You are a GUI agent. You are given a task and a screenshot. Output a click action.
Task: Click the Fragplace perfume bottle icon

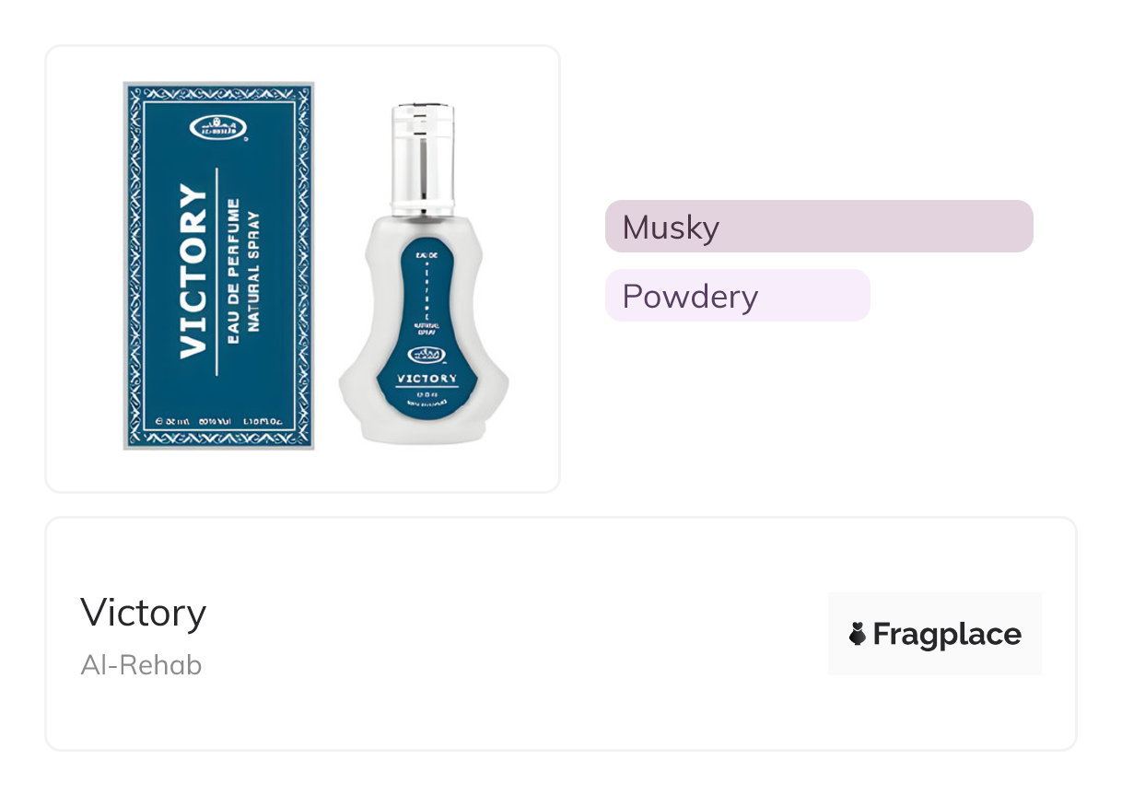858,634
